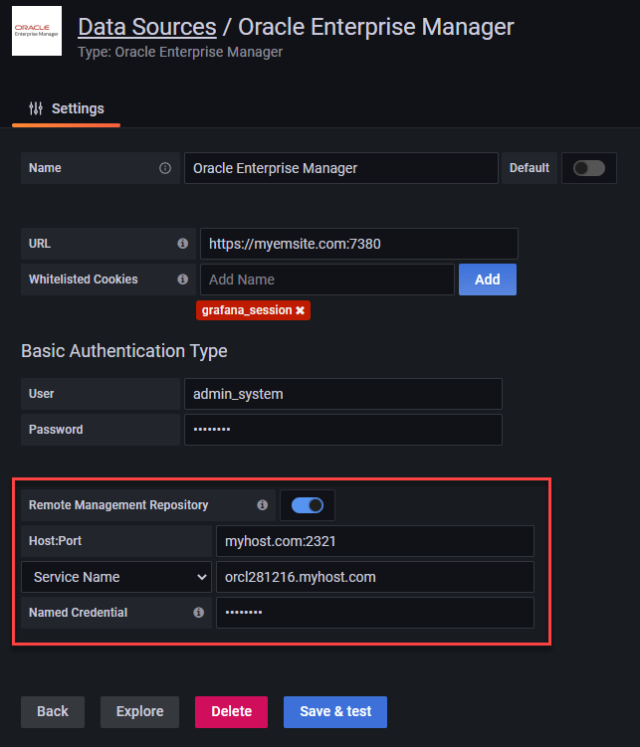640x747 pixels.
Task: Click the Settings sliders icon
Action: 36,108
